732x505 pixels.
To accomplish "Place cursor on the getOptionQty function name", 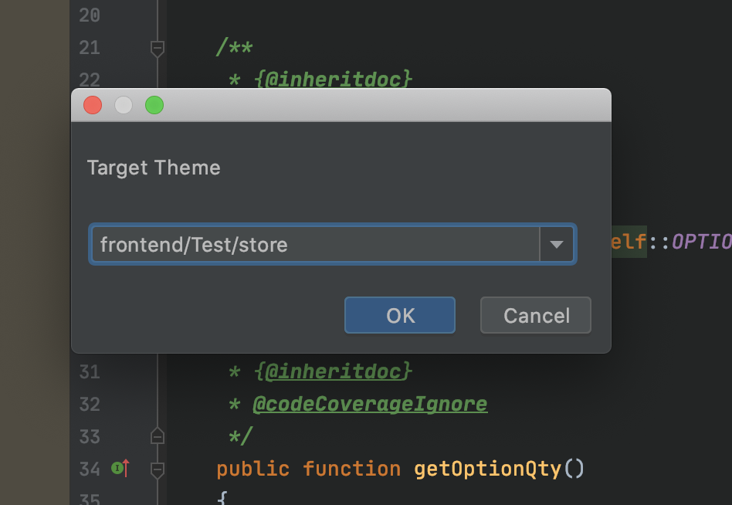I will tap(488, 469).
